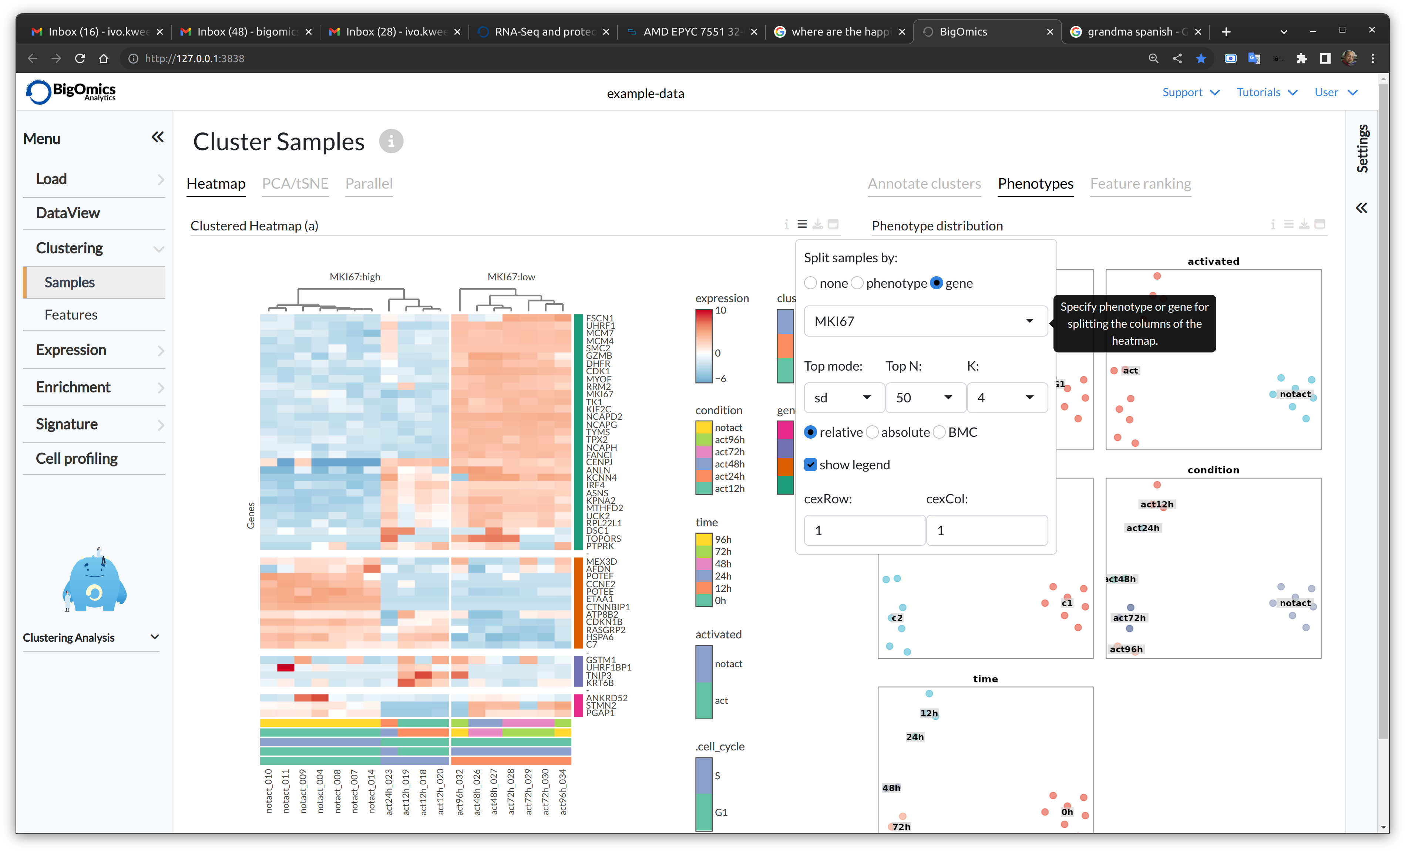Image resolution: width=1405 pixels, height=851 pixels.
Task: Share this page from address bar
Action: (x=1177, y=58)
